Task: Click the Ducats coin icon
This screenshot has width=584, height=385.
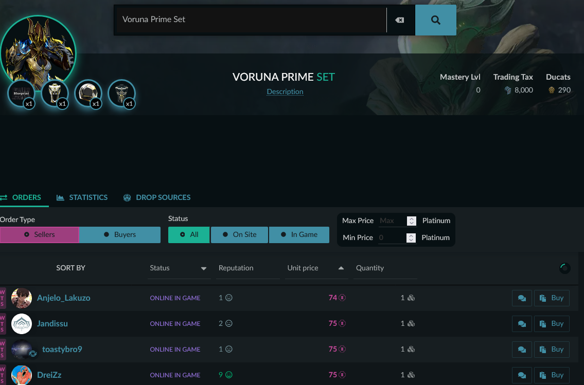Action: [x=552, y=90]
